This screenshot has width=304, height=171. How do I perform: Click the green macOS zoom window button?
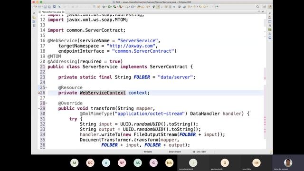click(x=41, y=2)
